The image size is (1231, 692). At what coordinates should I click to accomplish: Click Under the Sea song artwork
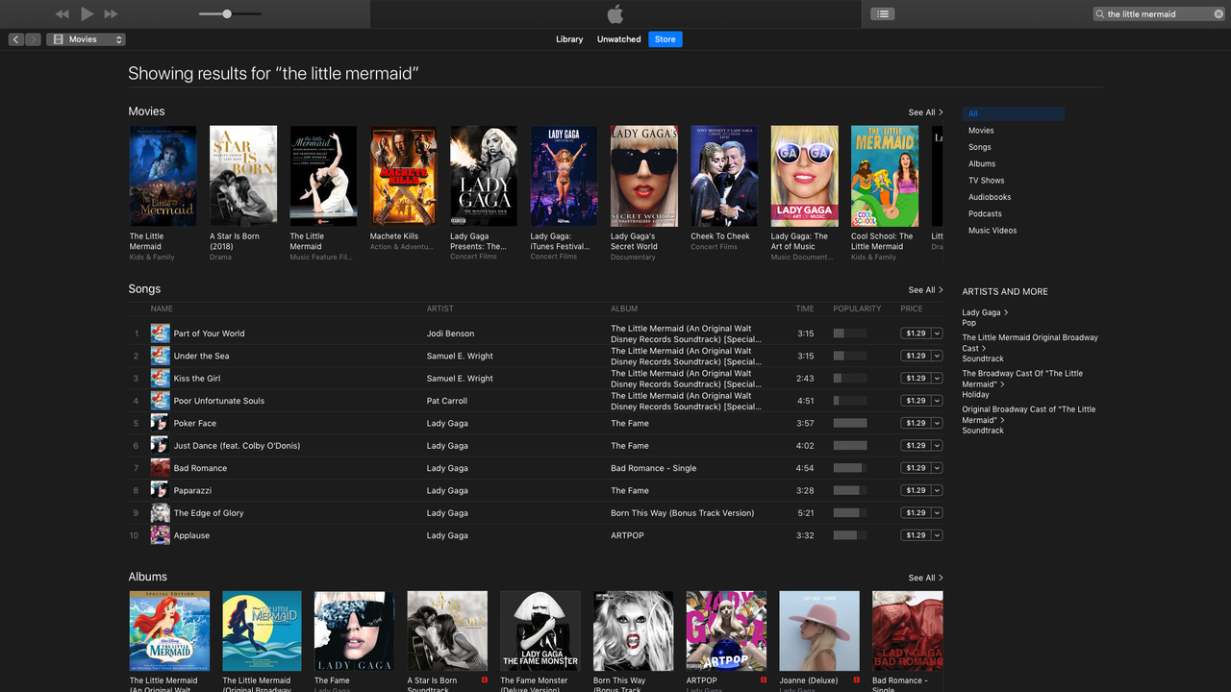(161, 356)
